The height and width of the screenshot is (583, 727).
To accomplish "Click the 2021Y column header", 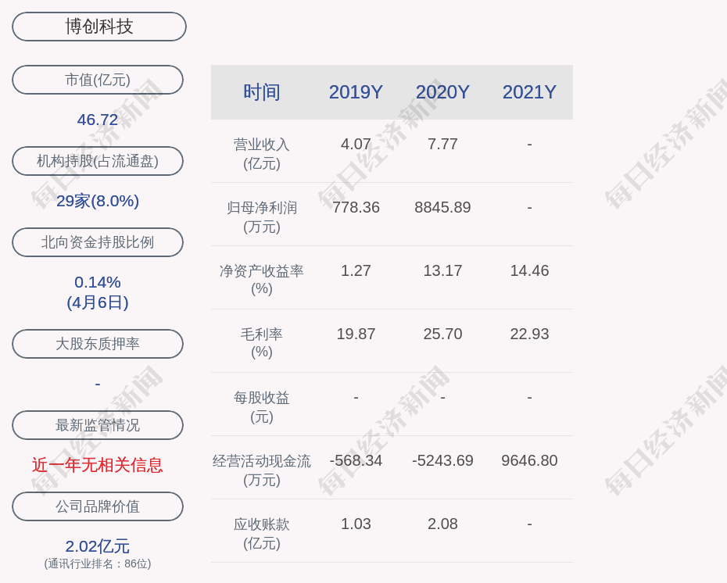I will coord(529,91).
